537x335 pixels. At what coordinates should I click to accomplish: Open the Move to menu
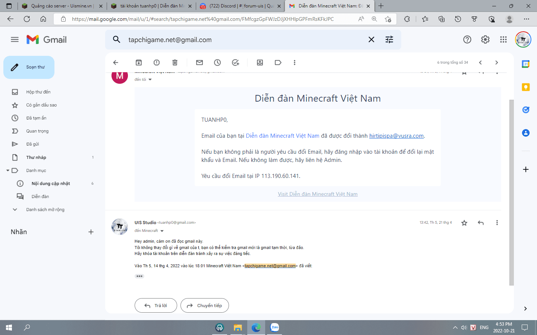(260, 63)
